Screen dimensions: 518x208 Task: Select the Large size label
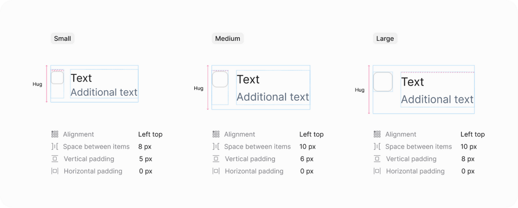point(385,38)
